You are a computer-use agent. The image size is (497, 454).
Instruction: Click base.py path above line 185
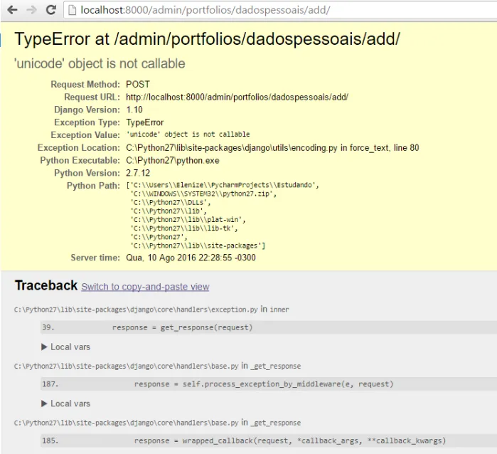pos(157,423)
